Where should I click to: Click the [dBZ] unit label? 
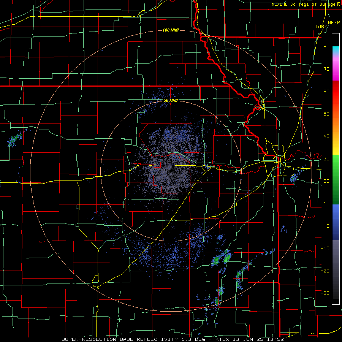323,26
